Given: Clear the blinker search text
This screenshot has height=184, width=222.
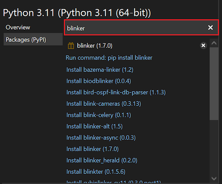Looking at the screenshot, I should (x=211, y=27).
